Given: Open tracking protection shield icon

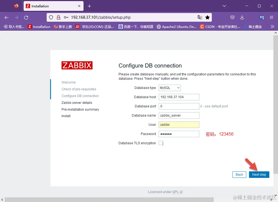Looking at the screenshot, I should (x=51, y=17).
